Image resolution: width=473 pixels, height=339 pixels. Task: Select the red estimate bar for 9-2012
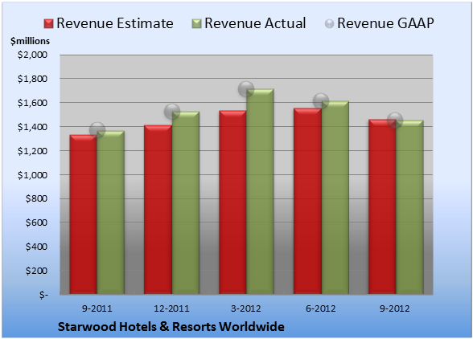(382, 206)
